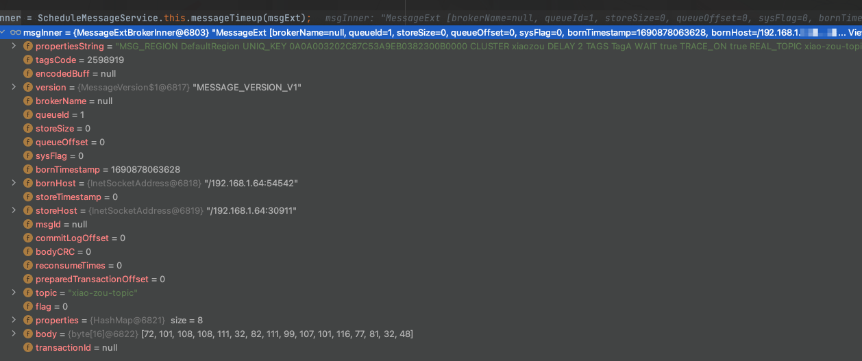Expand the propertiesString field
This screenshot has height=361, width=862.
[14, 46]
